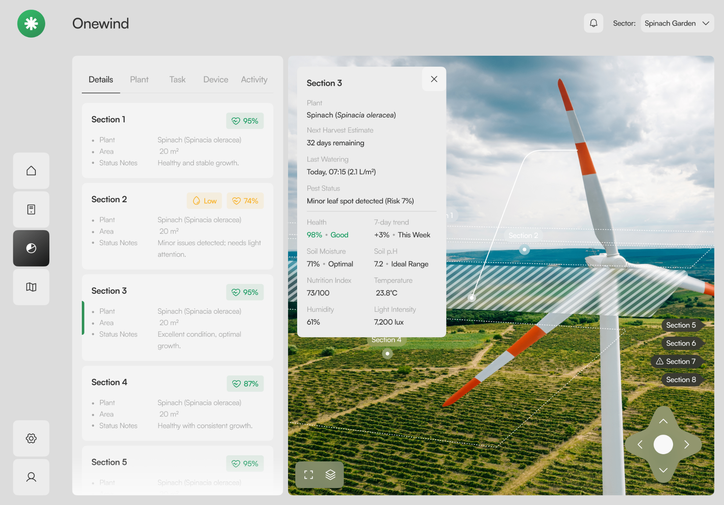Open Settings gear in the sidebar
The image size is (724, 505).
(31, 438)
